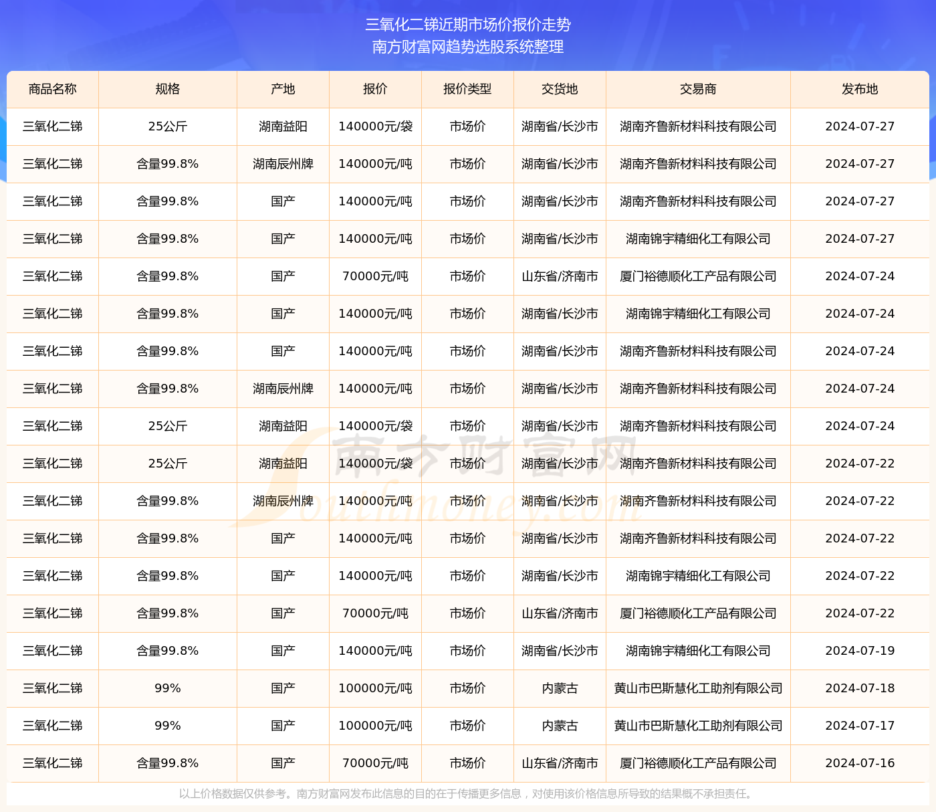Click 内蒙古 in the 2024-07-17 row
This screenshot has width=936, height=812.
560,726
